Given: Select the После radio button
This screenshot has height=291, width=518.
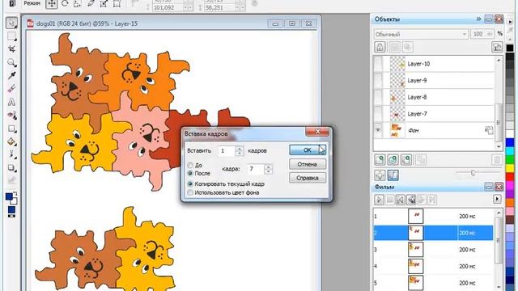Looking at the screenshot, I should [x=190, y=173].
